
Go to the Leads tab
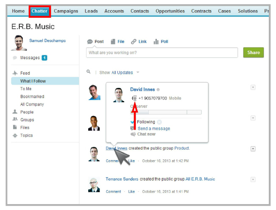[x=91, y=11]
